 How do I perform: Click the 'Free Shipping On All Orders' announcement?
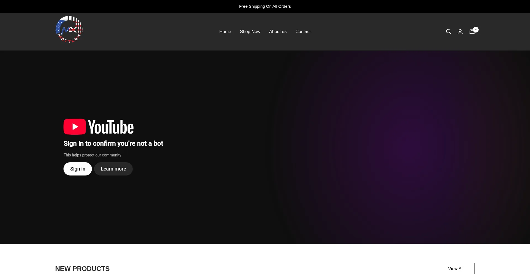click(x=265, y=6)
